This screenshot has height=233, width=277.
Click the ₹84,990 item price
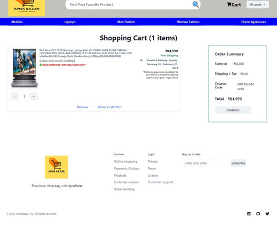point(172,51)
